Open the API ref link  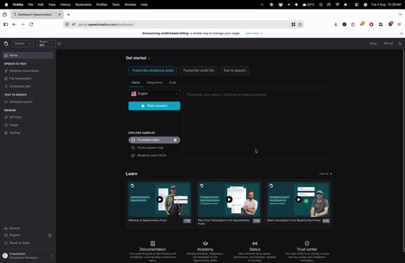(388, 44)
